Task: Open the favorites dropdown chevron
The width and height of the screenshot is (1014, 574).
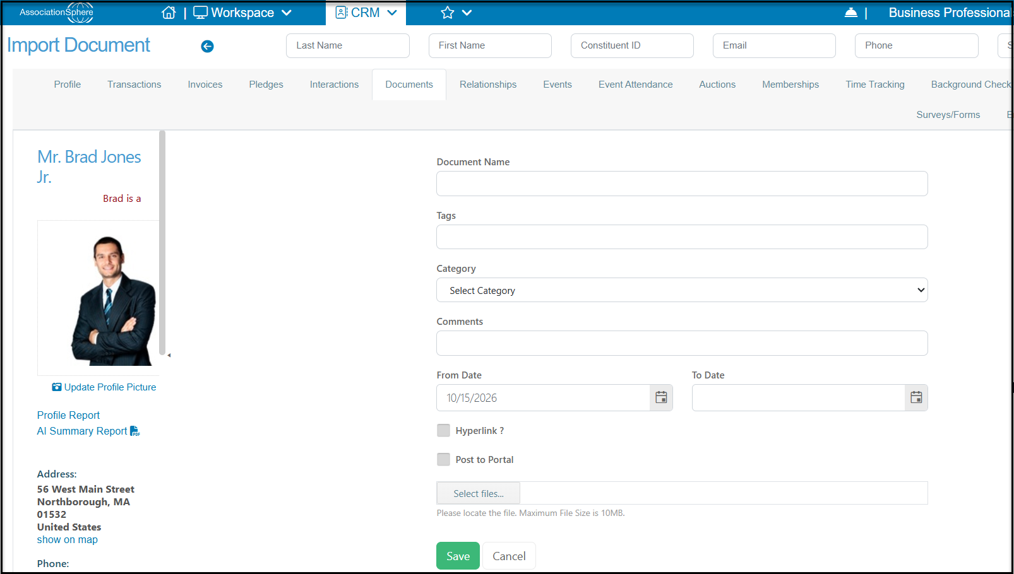Action: [x=467, y=13]
